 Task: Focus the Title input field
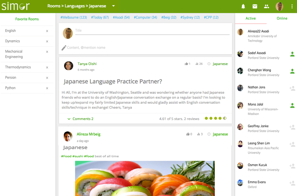click(152, 31)
